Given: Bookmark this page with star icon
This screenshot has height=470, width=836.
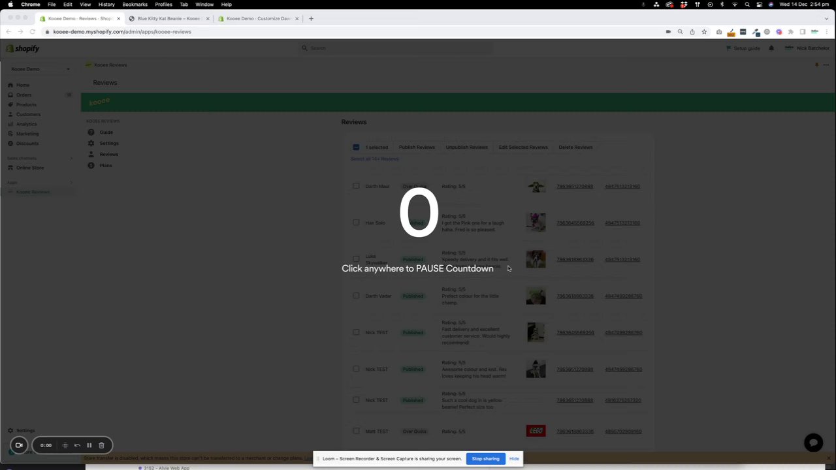Looking at the screenshot, I should coord(704,31).
